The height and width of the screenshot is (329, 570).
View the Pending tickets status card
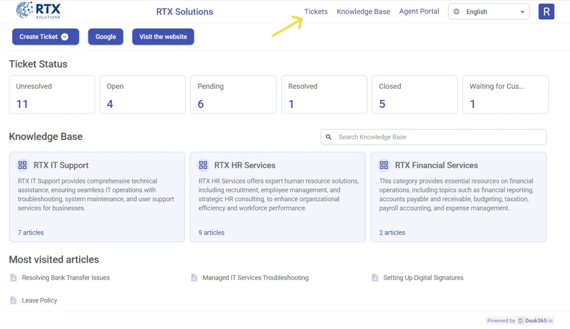click(233, 94)
